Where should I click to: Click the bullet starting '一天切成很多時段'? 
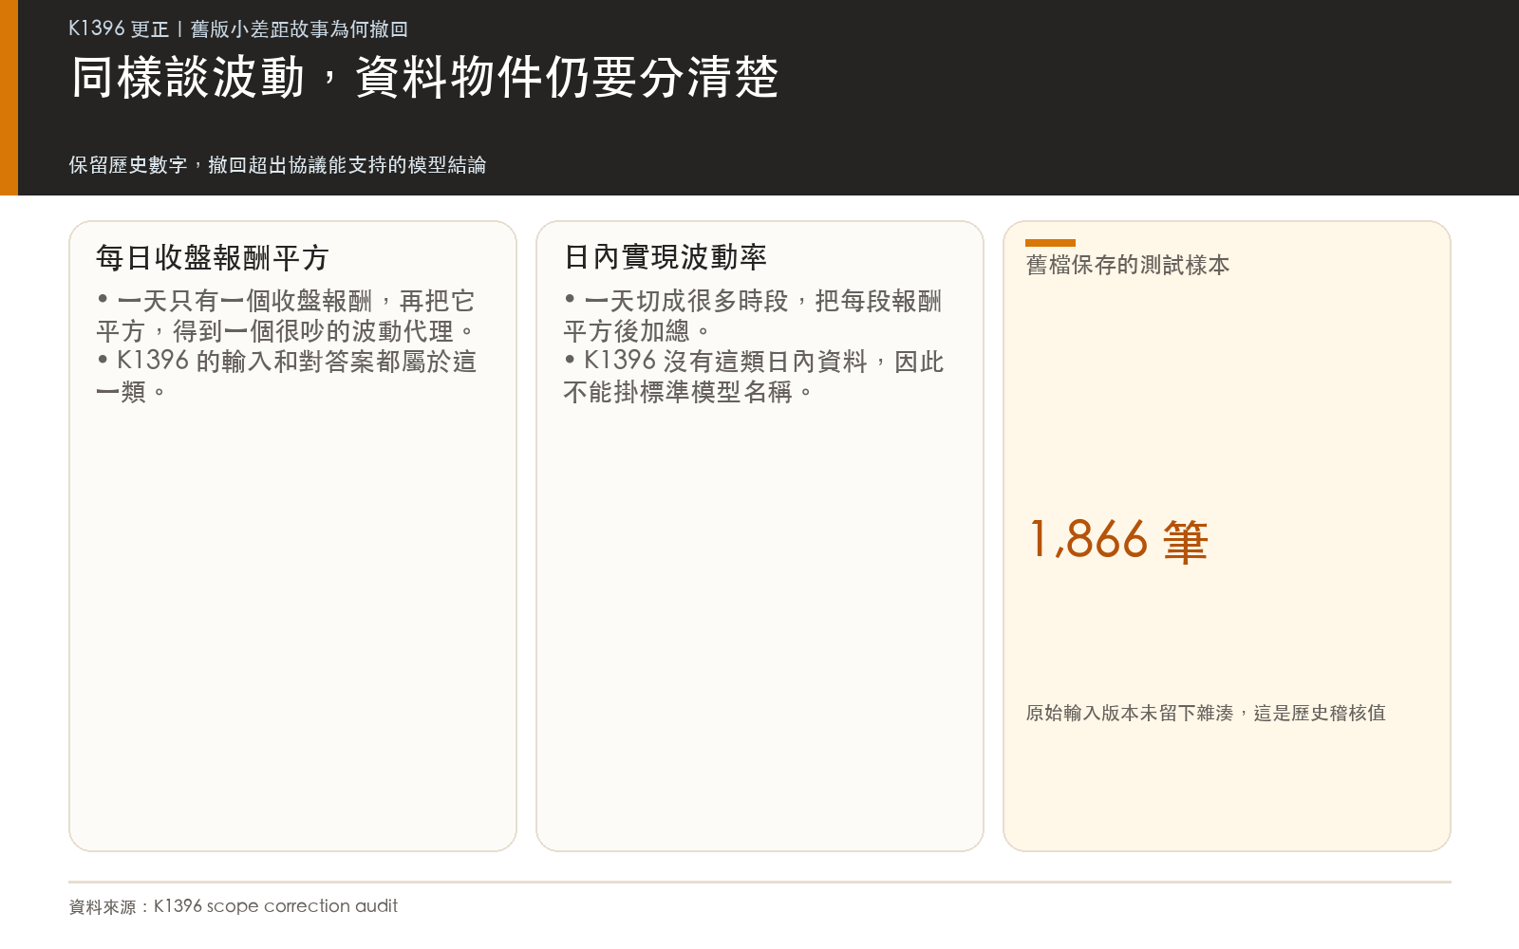point(753,316)
